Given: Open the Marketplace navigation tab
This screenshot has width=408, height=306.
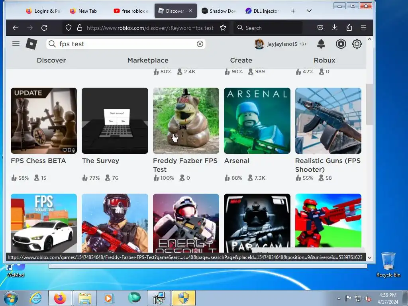Looking at the screenshot, I should tap(148, 61).
